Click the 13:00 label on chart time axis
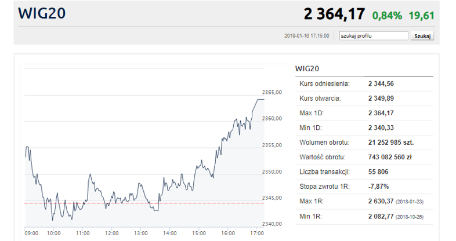Image resolution: width=456 pixels, height=241 pixels. (x=140, y=233)
